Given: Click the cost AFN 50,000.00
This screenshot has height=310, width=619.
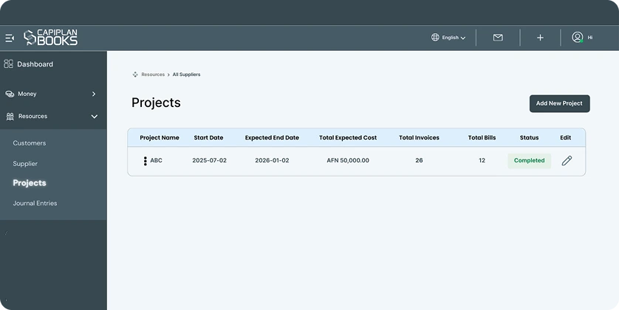Looking at the screenshot, I should coord(348,160).
